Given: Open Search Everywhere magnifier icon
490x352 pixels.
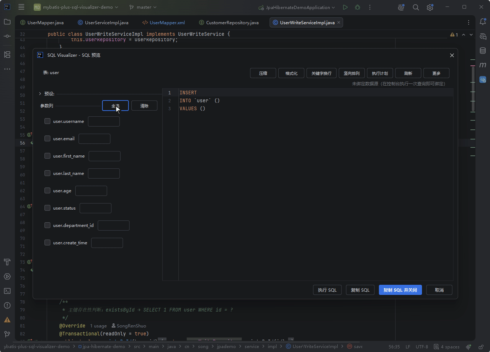Looking at the screenshot, I should tap(416, 7).
